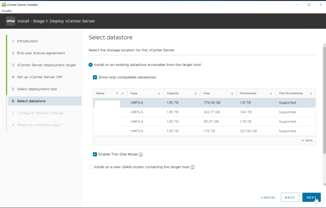Click the Name column filter icon
Image resolution: width=326 pixels, height=208 pixels.
pyautogui.click(x=122, y=94)
